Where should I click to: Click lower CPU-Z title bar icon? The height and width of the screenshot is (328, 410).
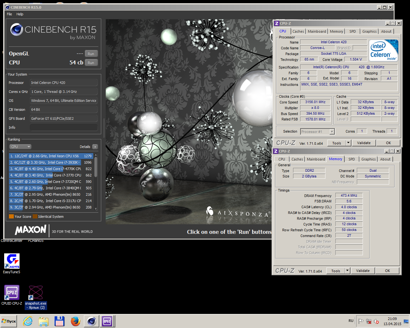(x=276, y=151)
